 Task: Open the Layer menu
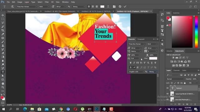(x=27, y=2)
